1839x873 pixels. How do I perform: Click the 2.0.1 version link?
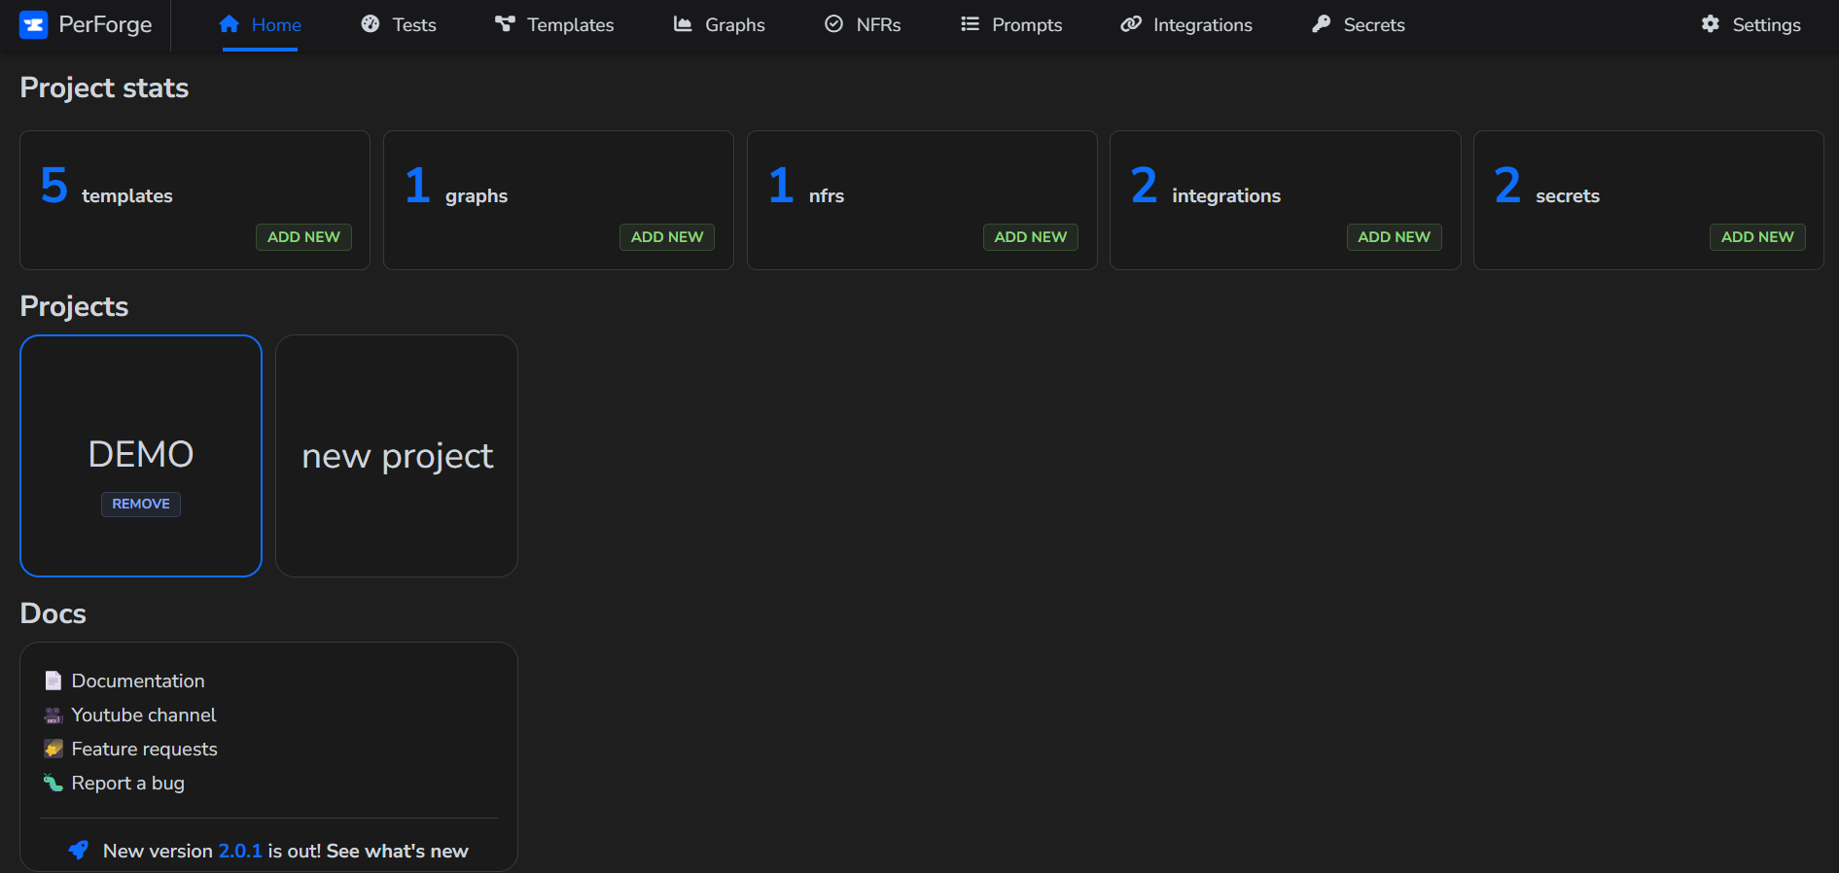tap(240, 851)
